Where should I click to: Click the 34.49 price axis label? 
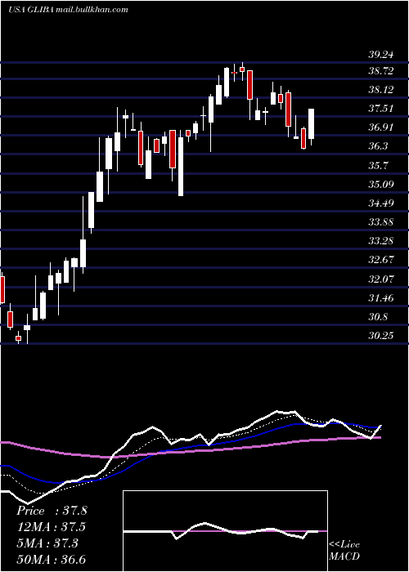381,203
